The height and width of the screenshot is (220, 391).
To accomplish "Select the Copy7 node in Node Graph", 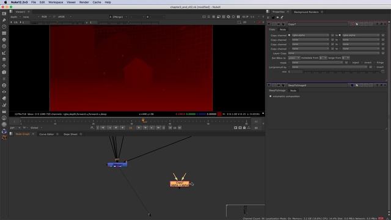I will (x=180, y=184).
